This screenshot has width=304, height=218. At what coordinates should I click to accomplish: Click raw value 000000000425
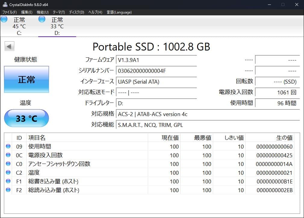(274, 155)
